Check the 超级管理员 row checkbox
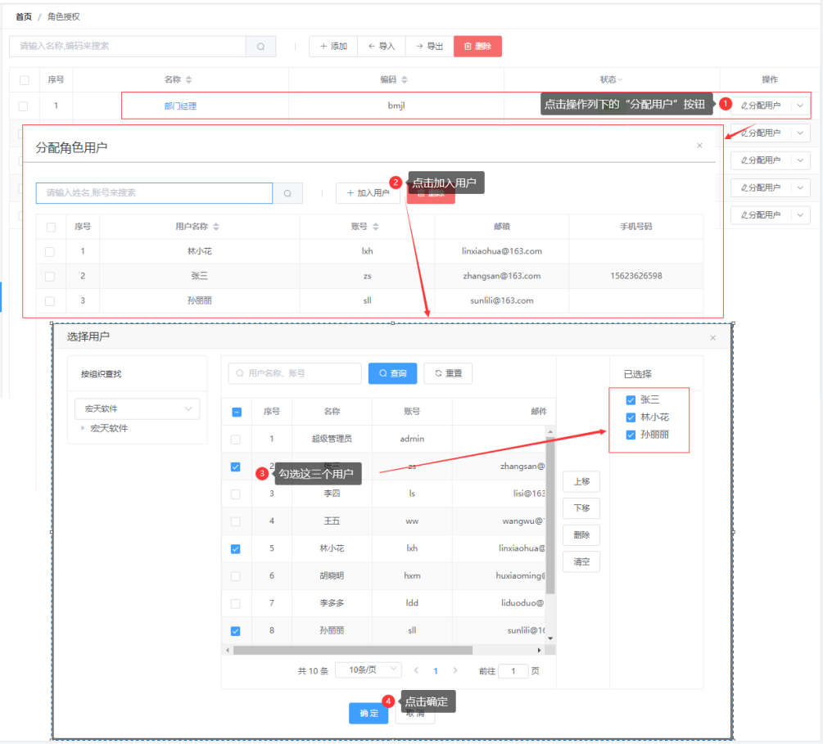The height and width of the screenshot is (744, 823). (x=236, y=440)
